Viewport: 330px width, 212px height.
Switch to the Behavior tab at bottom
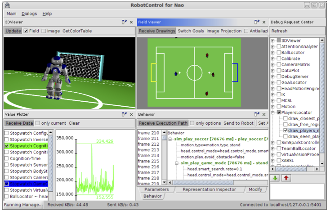(152, 196)
